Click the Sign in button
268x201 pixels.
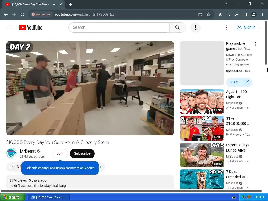pos(247,27)
